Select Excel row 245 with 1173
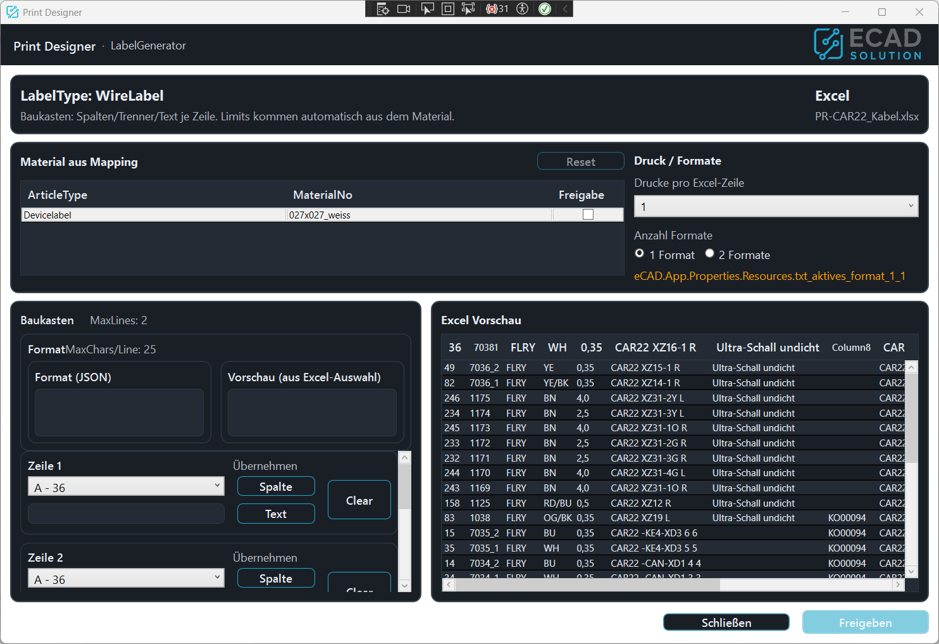Screen dimensions: 939x644 pyautogui.click(x=673, y=427)
